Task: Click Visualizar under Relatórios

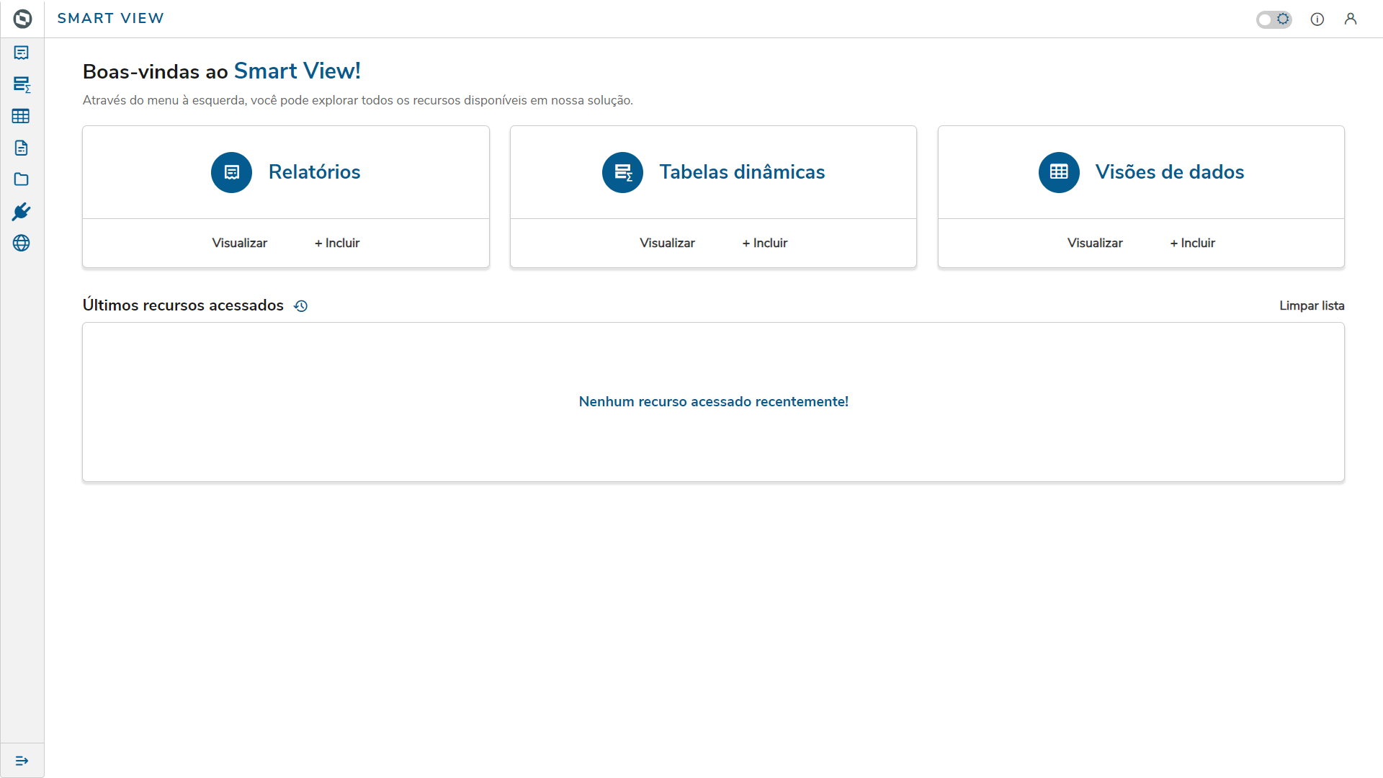Action: 239,243
